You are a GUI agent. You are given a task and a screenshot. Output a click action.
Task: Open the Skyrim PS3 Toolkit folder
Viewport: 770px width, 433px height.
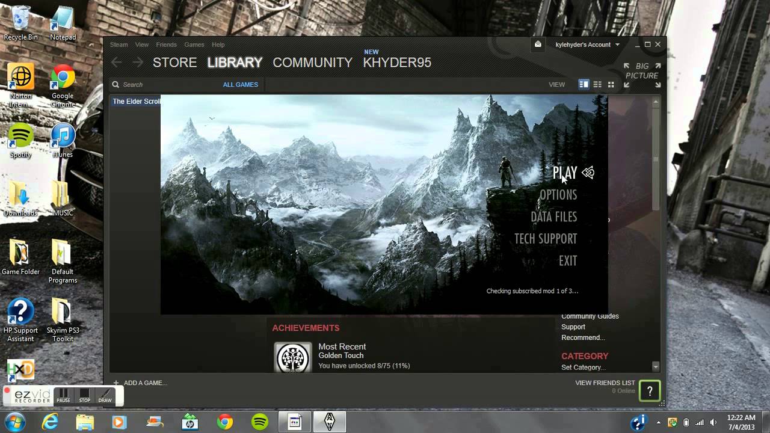63,320
